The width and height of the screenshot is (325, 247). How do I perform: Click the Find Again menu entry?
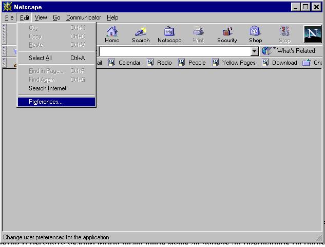(56, 80)
